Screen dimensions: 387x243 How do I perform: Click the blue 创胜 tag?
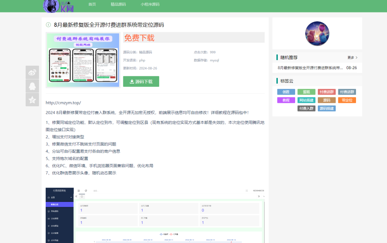tap(286, 92)
